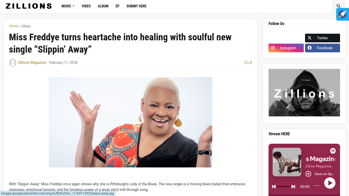Go to the ALBUM menu section

pos(103,6)
